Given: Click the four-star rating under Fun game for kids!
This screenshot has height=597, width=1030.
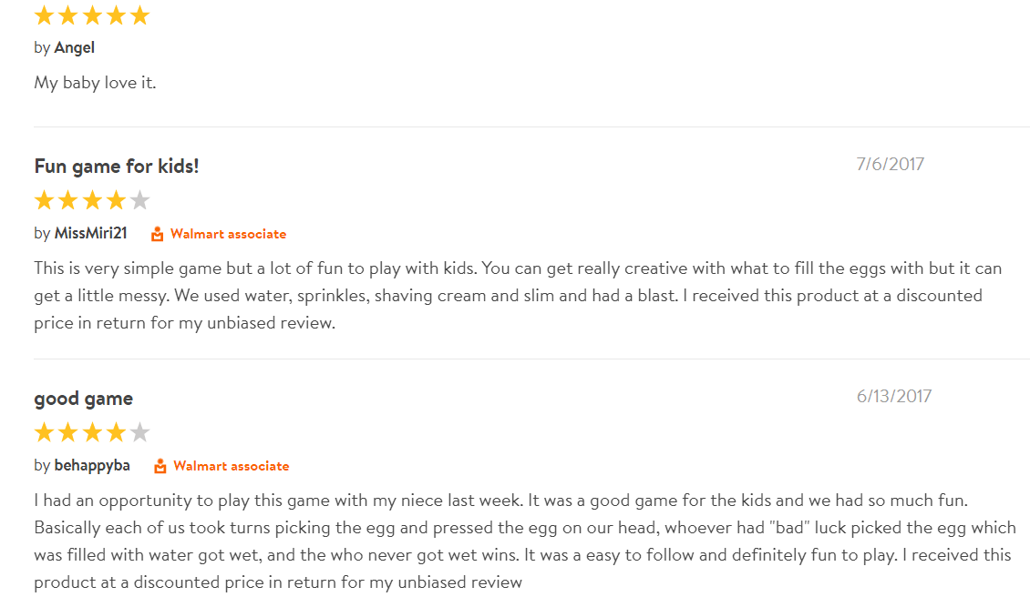Looking at the screenshot, I should (92, 200).
